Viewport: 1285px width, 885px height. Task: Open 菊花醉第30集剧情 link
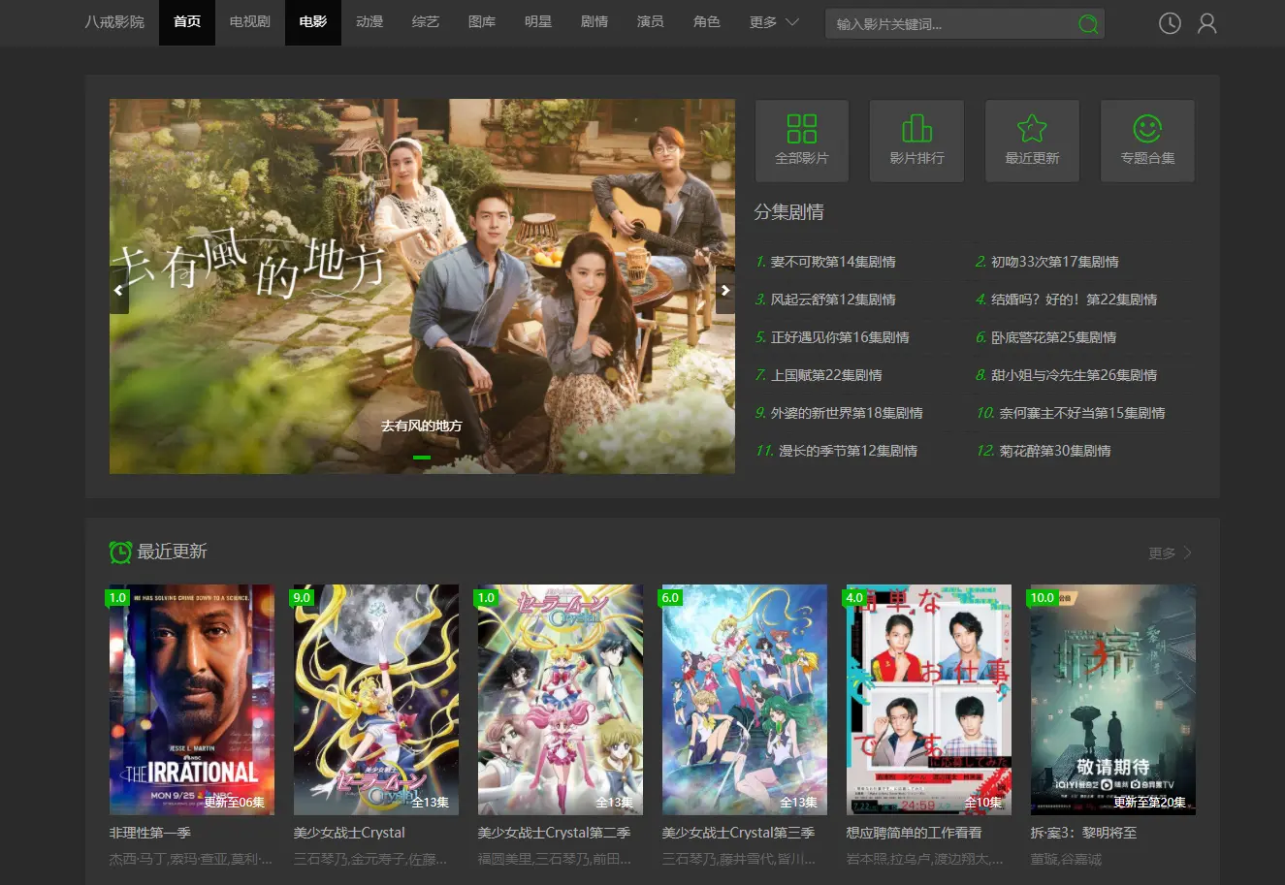1054,451
